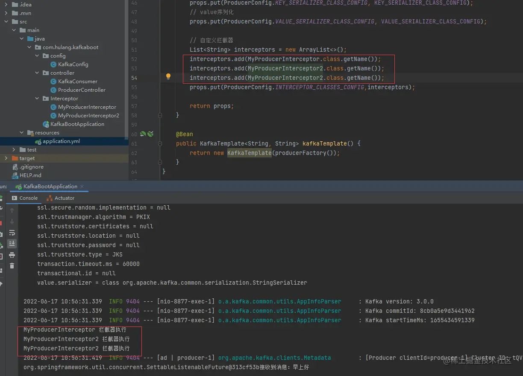523x376 pixels.
Task: Click the KafkaConfig class icon
Action: pyautogui.click(x=53, y=64)
